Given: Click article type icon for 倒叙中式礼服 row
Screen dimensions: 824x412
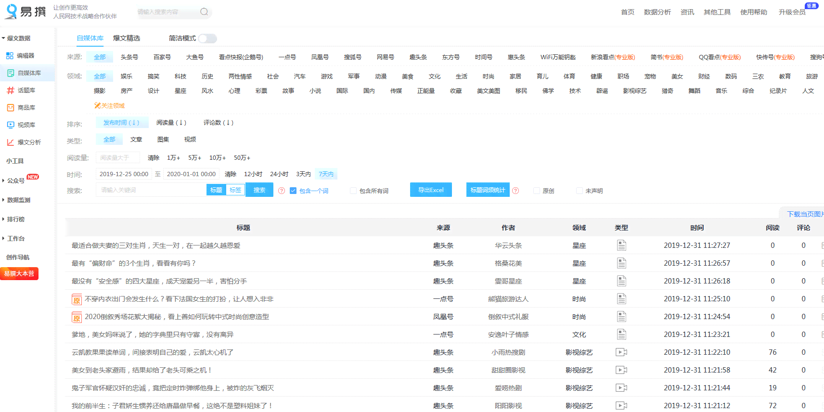Looking at the screenshot, I should coord(621,317).
